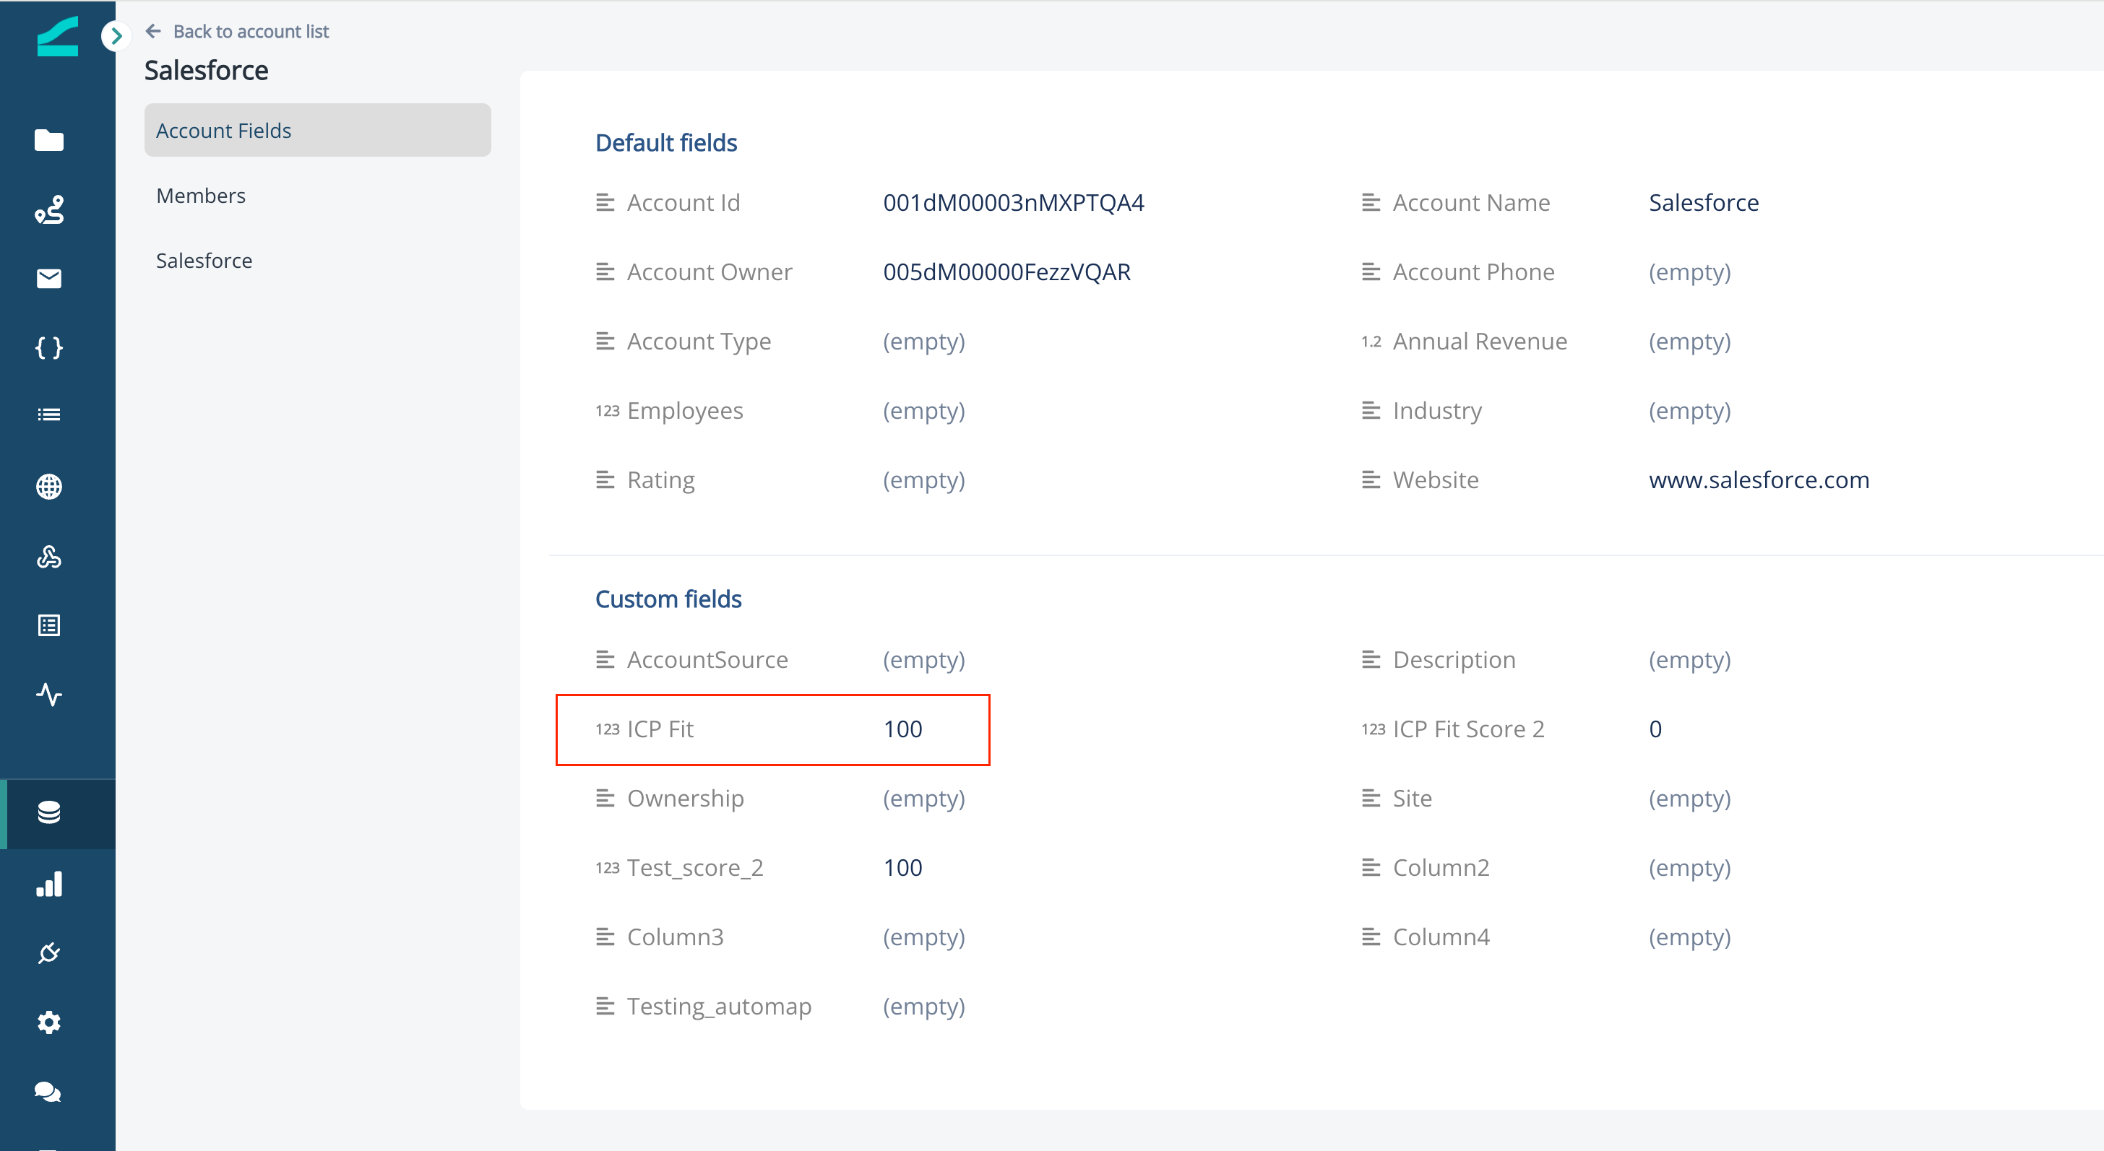The height and width of the screenshot is (1151, 2104).
Task: Click the Testing_automap field label
Action: 720,1007
